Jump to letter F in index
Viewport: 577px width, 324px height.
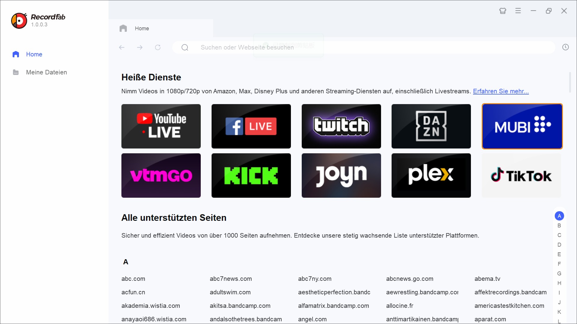[x=559, y=264]
